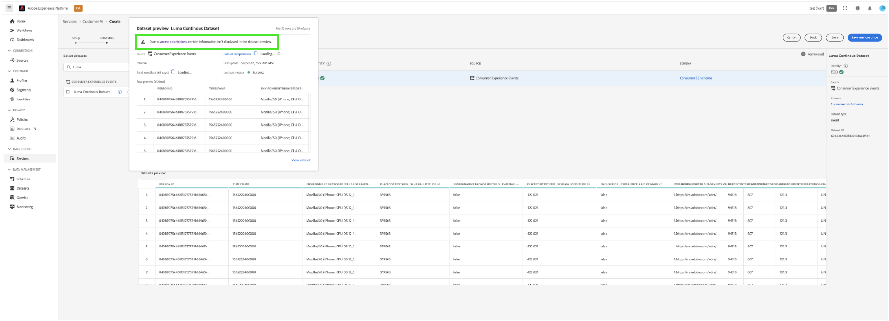
Task: Switch to the Datasets preview tab
Action: click(x=153, y=173)
